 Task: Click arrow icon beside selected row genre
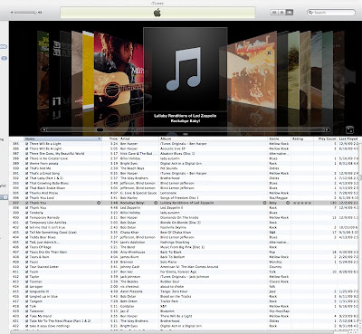tap(288, 203)
